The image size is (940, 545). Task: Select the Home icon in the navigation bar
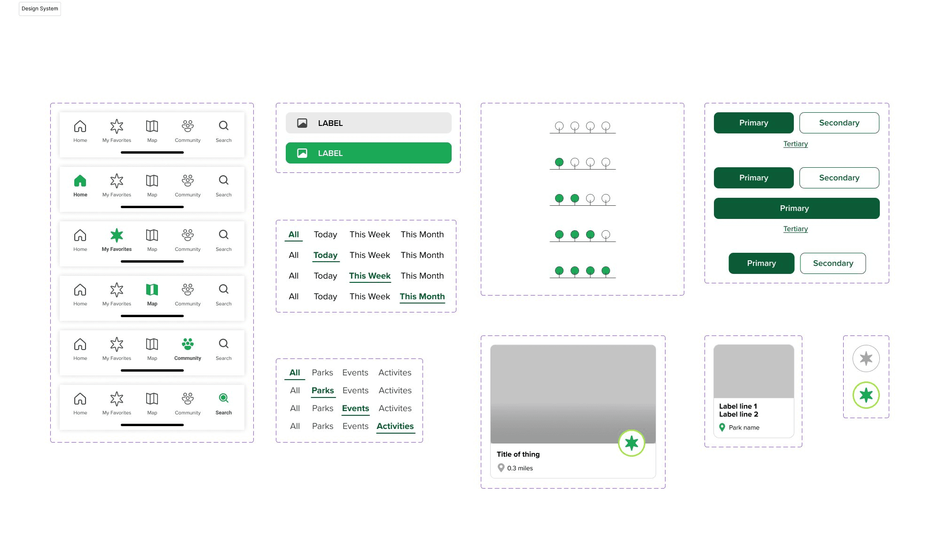click(80, 126)
